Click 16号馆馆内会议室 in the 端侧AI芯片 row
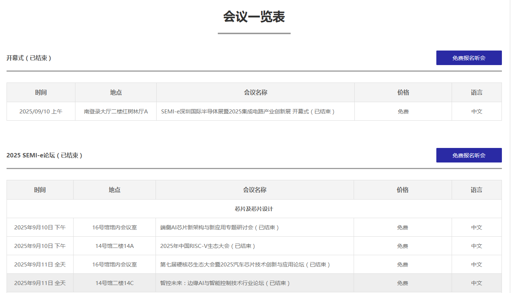This screenshot has width=511, height=293. point(114,228)
